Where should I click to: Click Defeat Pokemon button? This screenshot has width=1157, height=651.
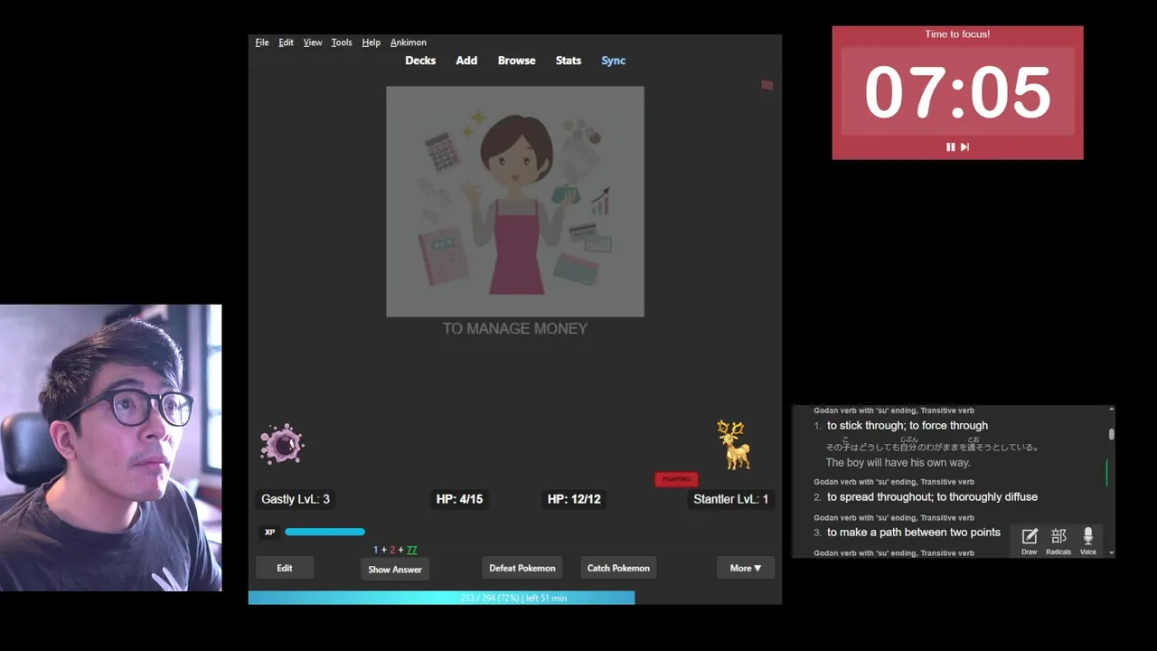point(522,568)
